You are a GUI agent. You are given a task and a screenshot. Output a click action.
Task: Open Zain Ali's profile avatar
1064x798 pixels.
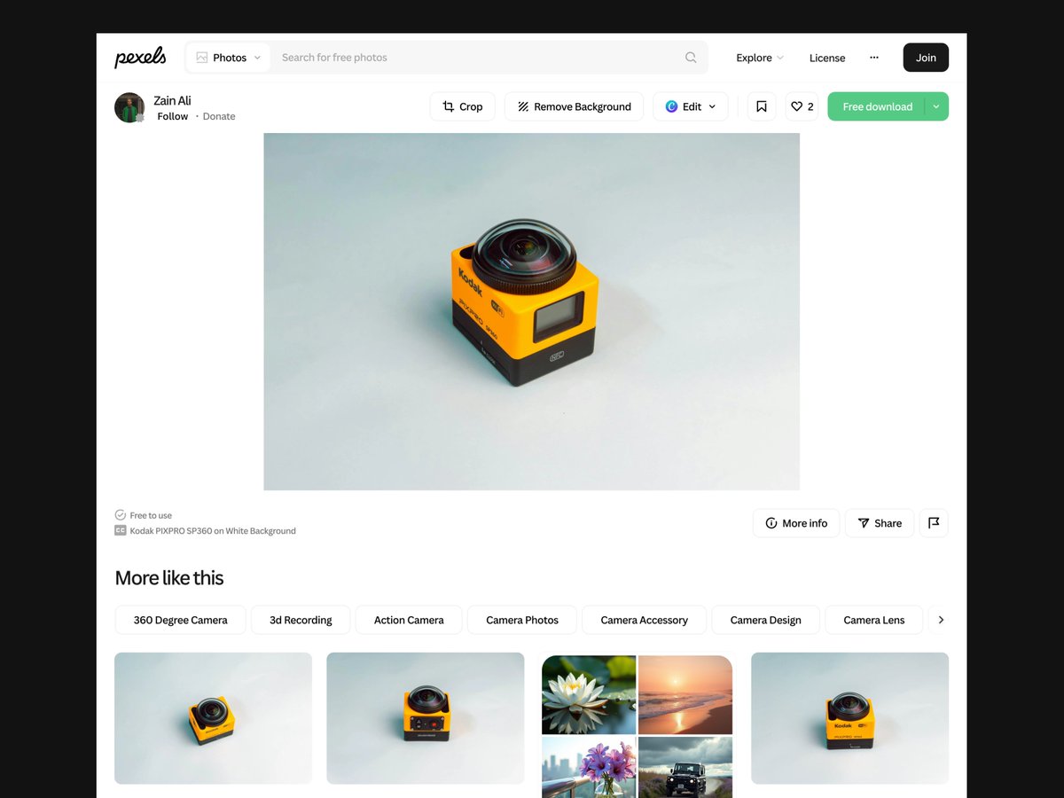(x=129, y=107)
